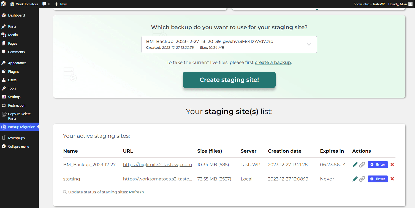The height and width of the screenshot is (208, 415).
Task: Click the Dashboard gauge icon
Action: [x=4, y=15]
